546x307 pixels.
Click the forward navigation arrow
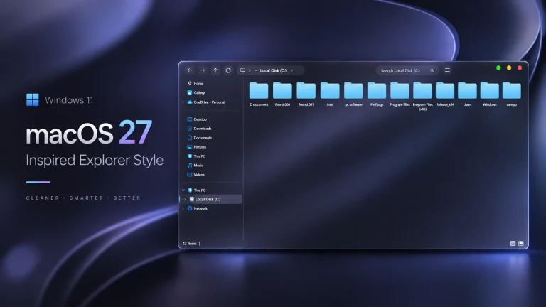click(203, 70)
